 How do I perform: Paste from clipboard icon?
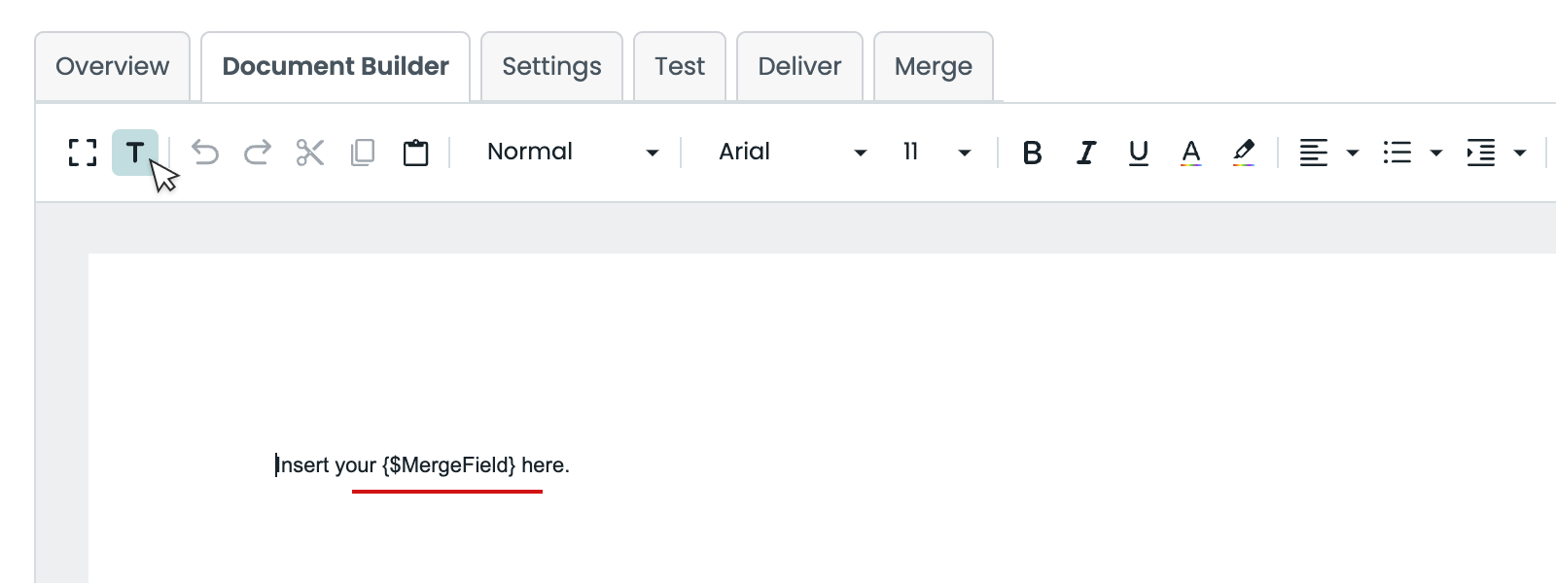pos(415,153)
